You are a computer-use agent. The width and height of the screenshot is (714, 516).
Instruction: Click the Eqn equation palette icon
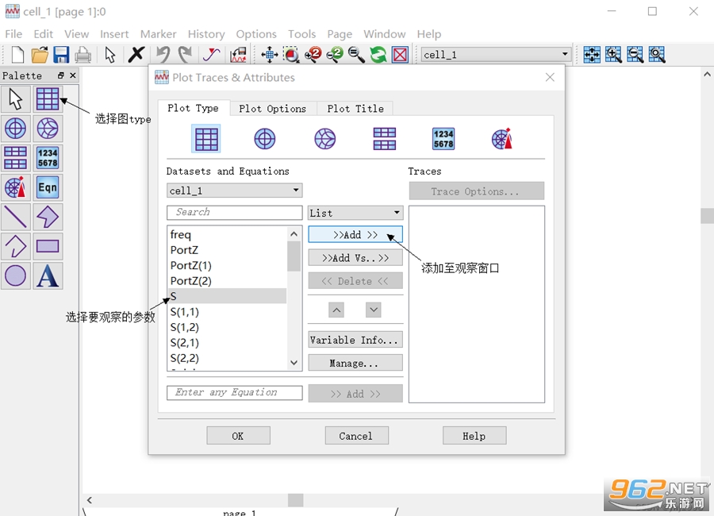pyautogui.click(x=48, y=187)
